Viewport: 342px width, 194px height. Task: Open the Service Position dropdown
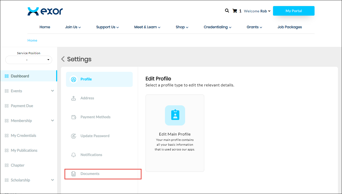(28, 60)
